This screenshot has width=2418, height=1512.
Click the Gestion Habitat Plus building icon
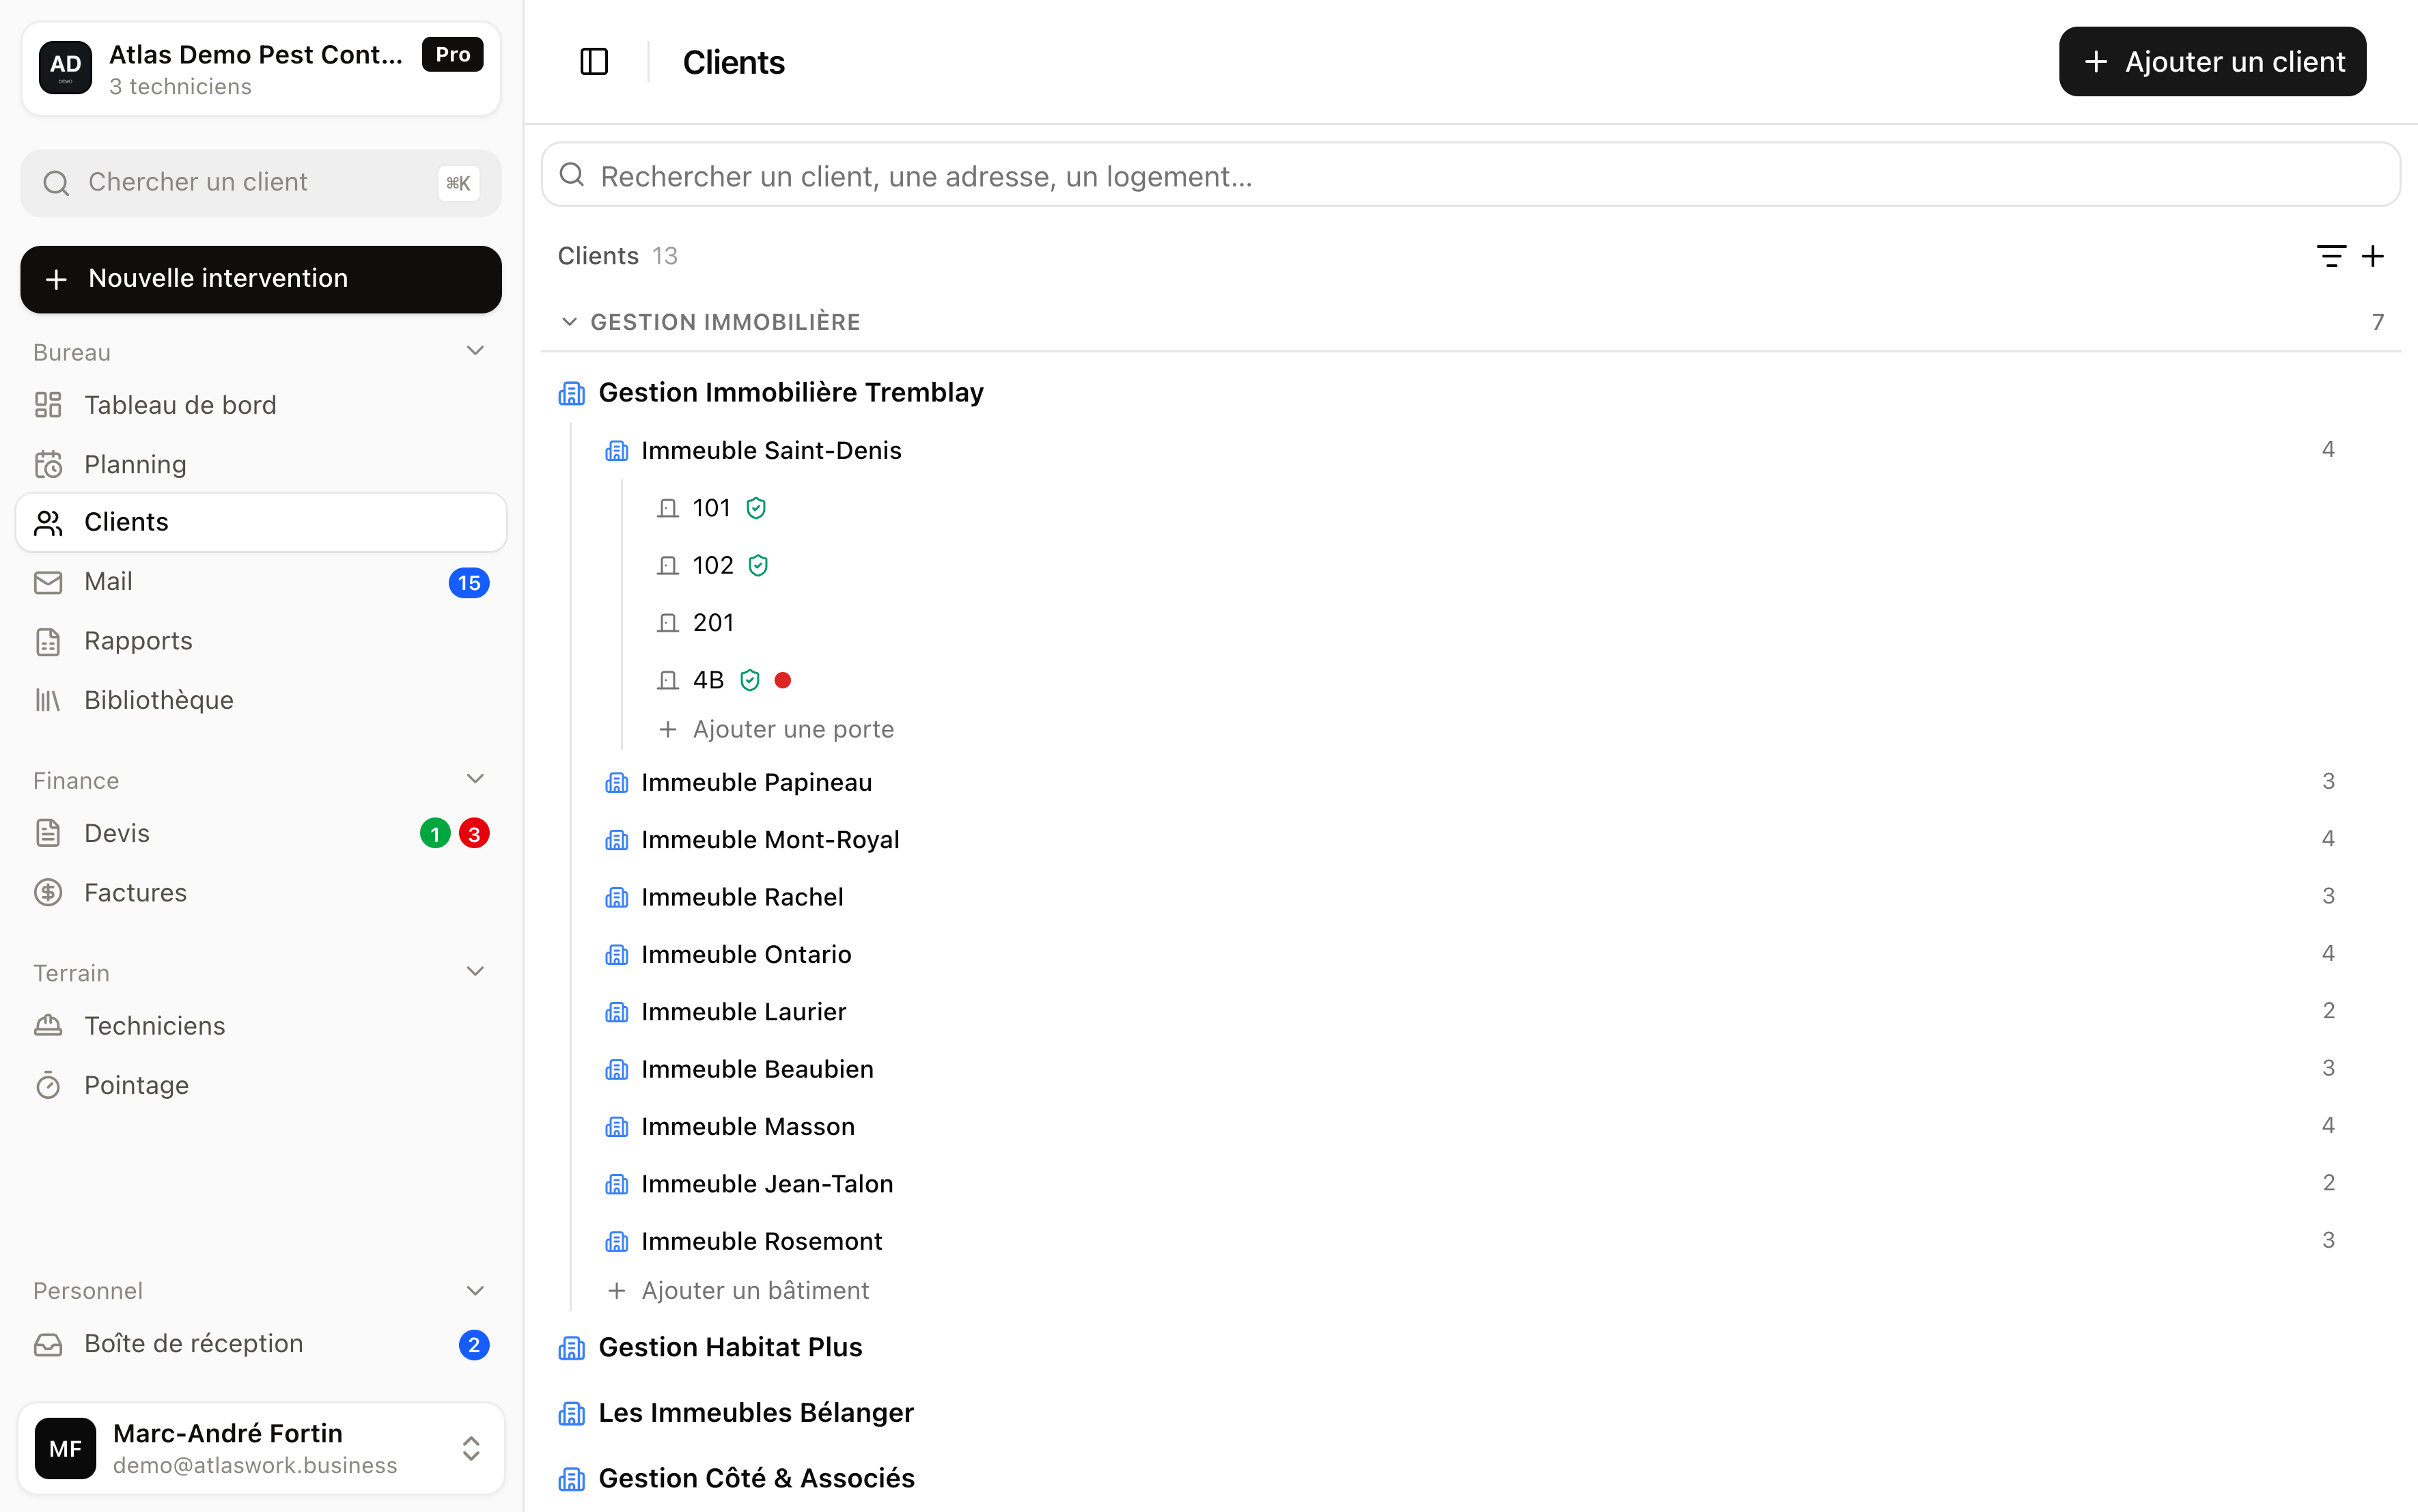click(572, 1348)
